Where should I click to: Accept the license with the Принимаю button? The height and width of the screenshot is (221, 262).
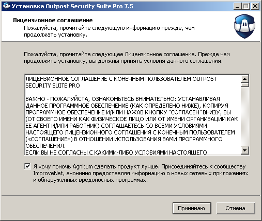click(192, 208)
